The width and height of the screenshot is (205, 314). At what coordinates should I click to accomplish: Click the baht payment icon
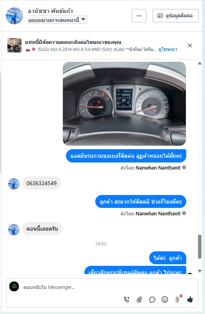point(177,300)
